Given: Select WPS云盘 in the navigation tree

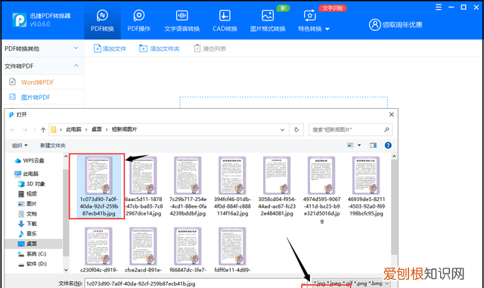Looking at the screenshot, I should pos(29,160).
